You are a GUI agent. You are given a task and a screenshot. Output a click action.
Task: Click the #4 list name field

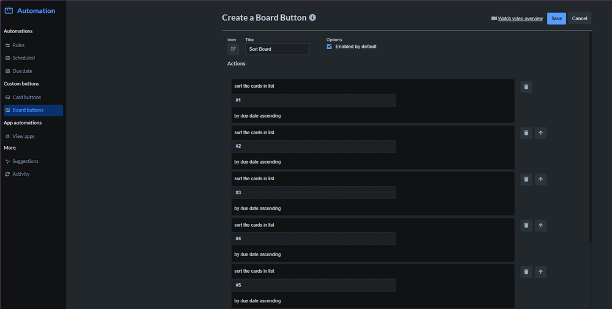314,238
